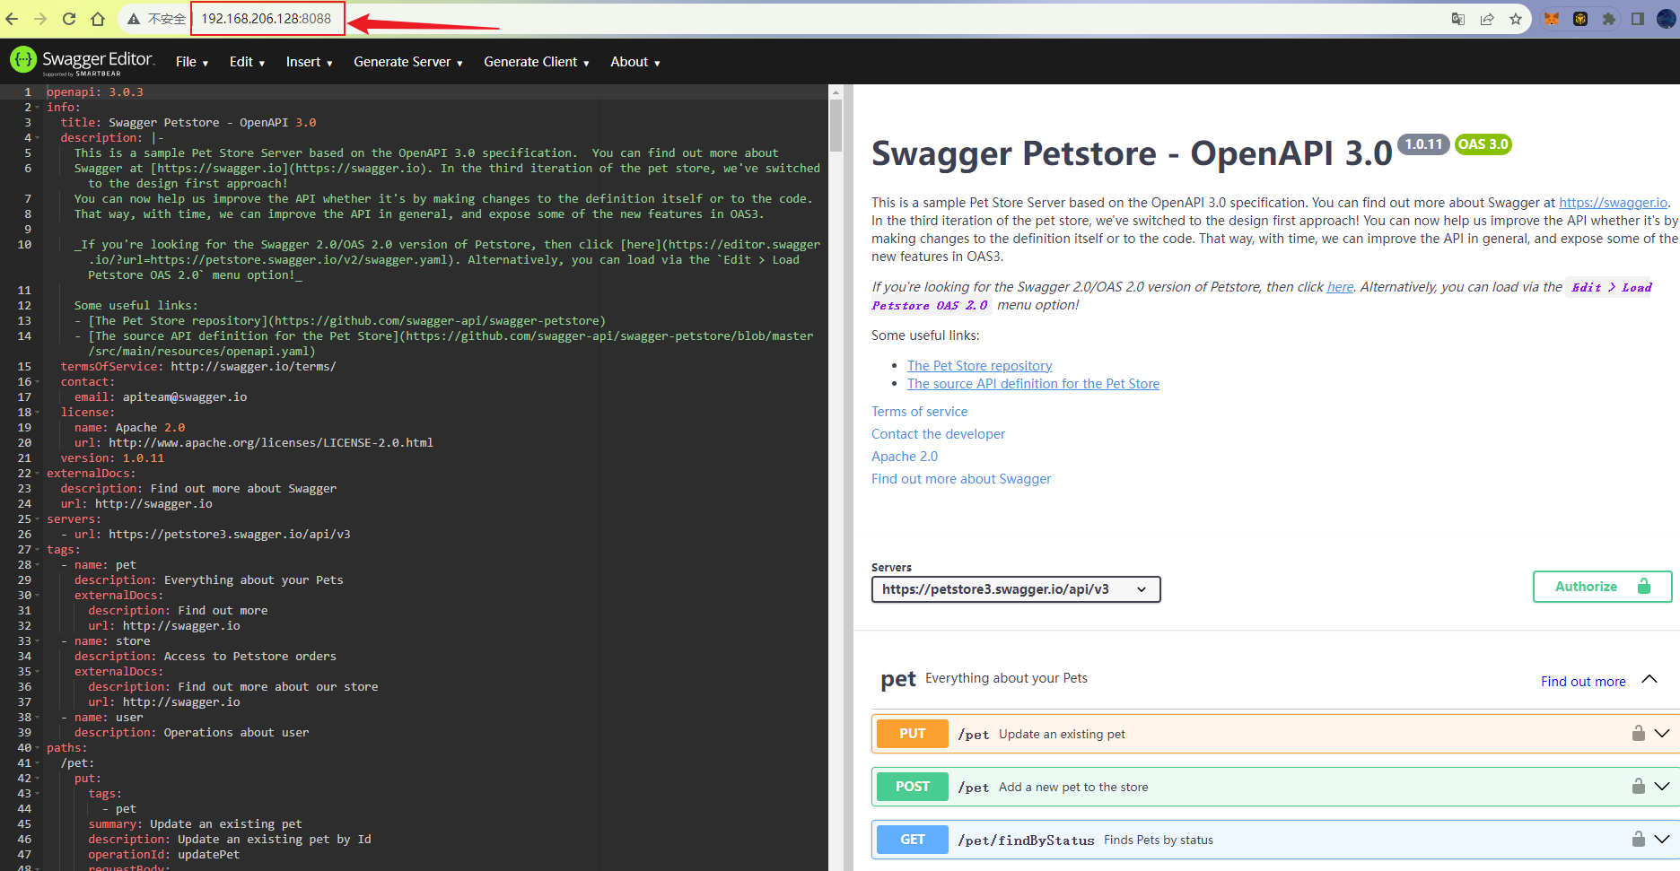Open the Servers URL dropdown
The image size is (1680, 871).
[1016, 589]
